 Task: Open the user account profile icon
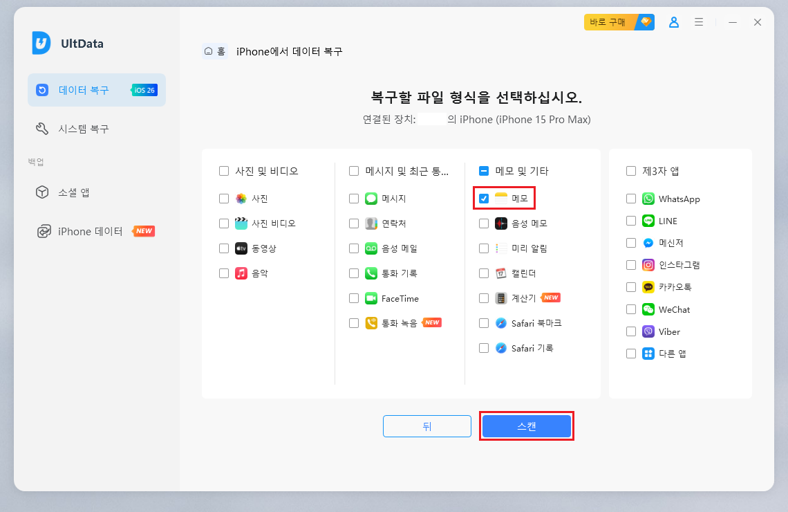click(x=673, y=22)
